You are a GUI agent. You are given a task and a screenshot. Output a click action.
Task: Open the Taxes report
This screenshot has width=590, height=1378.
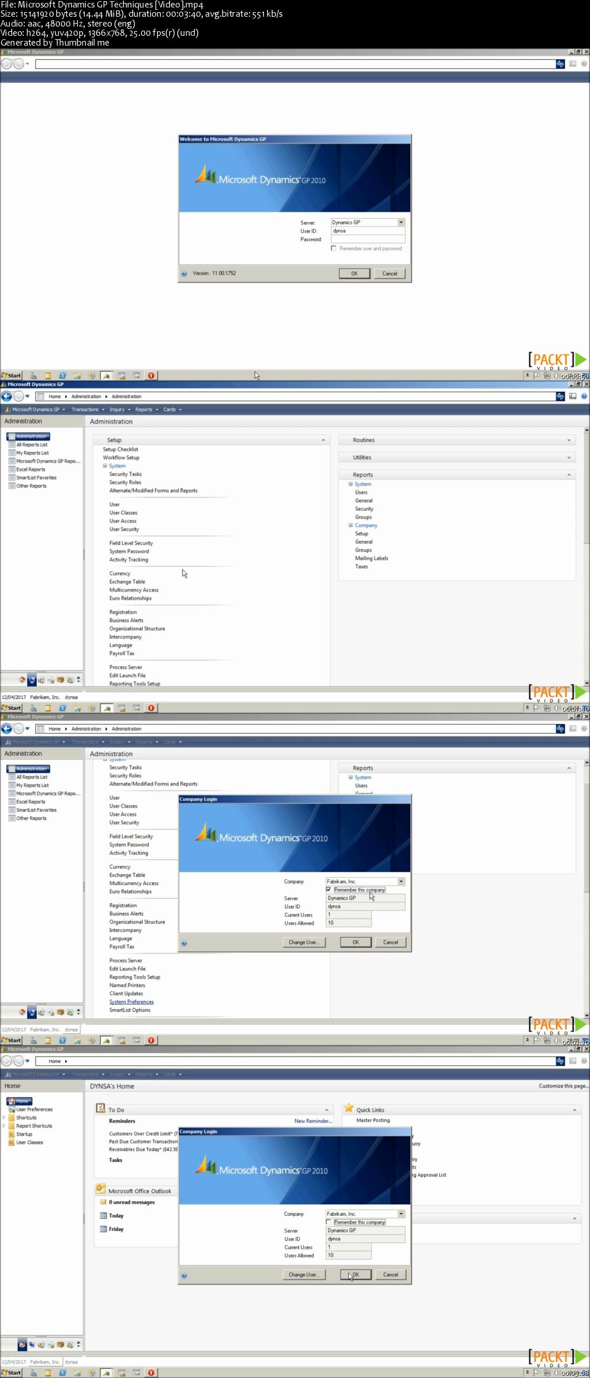[x=361, y=567]
